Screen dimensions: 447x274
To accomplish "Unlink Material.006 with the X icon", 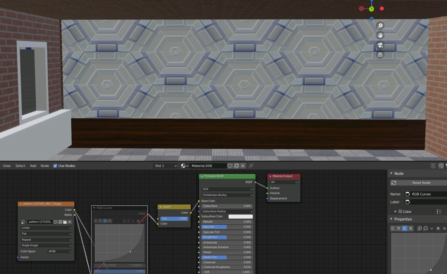I will (x=243, y=166).
